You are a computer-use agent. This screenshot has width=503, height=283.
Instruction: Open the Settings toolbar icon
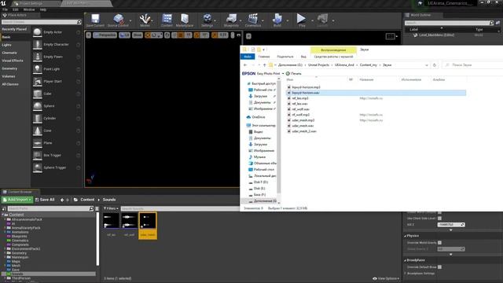click(x=207, y=20)
